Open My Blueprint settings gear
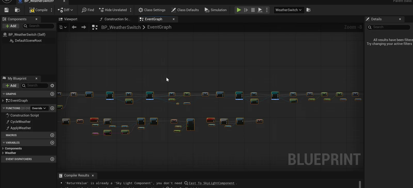The height and width of the screenshot is (188, 413). coord(52,86)
